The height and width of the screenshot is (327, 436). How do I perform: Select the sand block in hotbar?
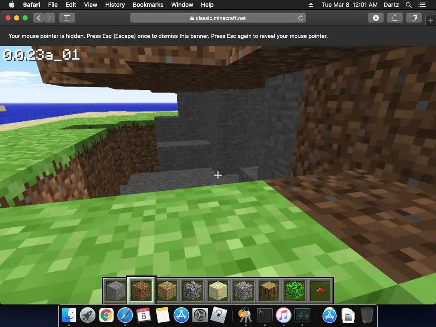218,290
